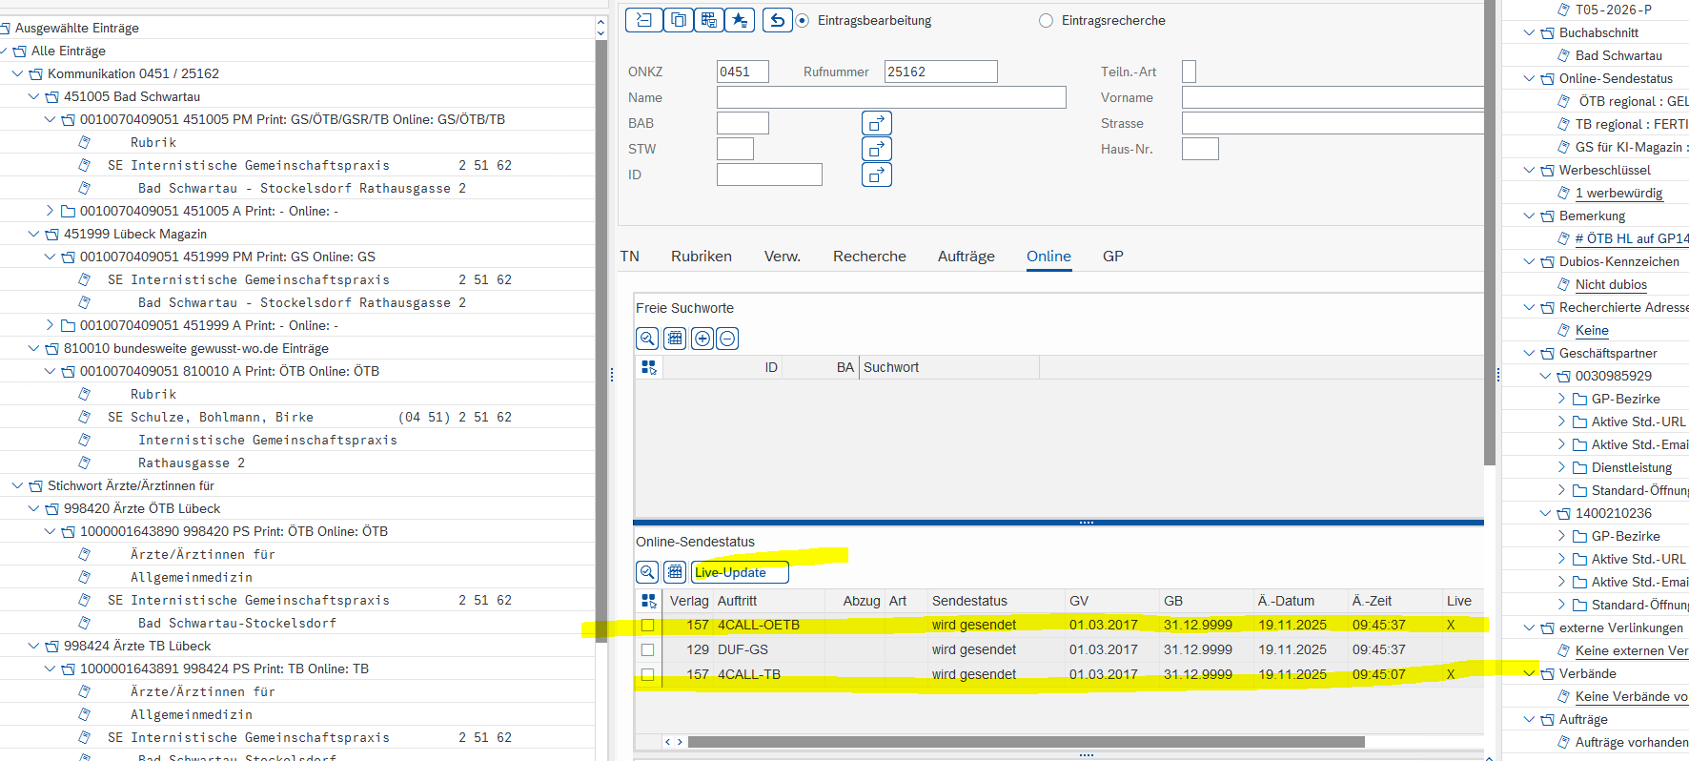Screen dimensions: 1689x761
Task: Click the selection icon next to the ID field
Action: 877,175
